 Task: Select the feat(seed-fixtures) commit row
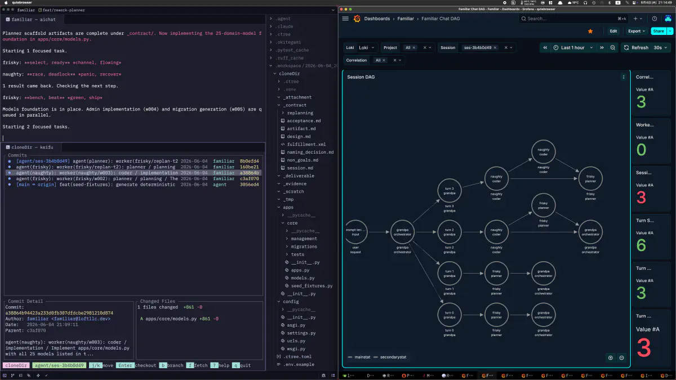(134, 185)
